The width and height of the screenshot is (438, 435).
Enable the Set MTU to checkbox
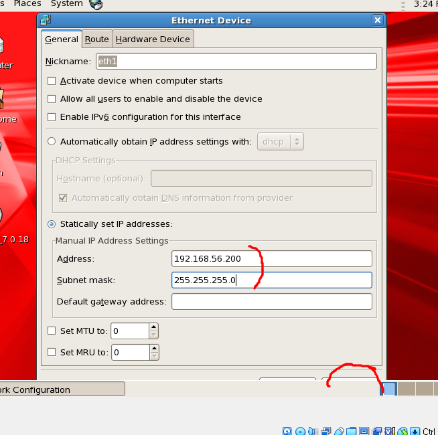[52, 331]
